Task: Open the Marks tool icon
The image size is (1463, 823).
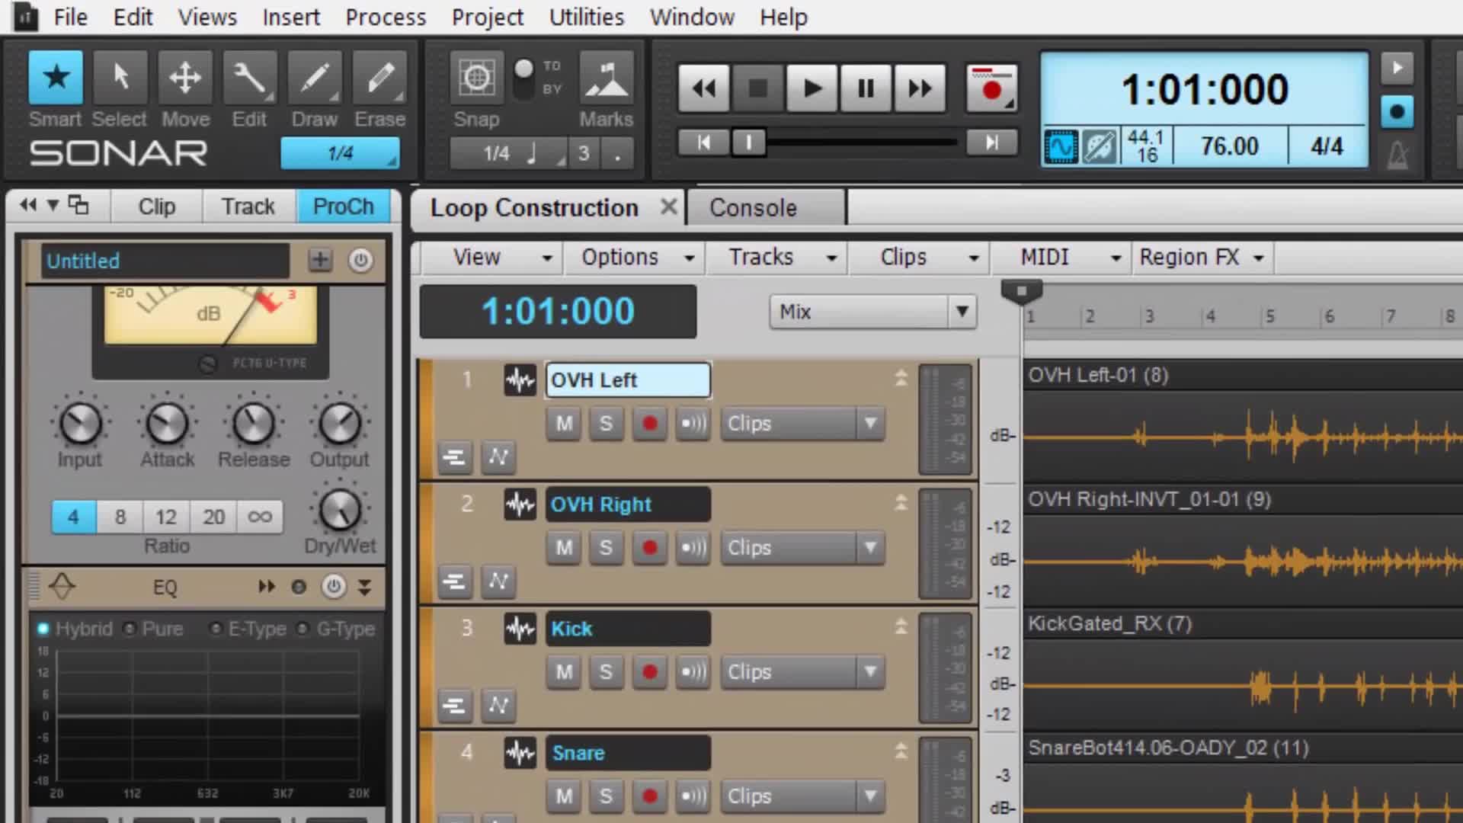Action: (x=606, y=78)
